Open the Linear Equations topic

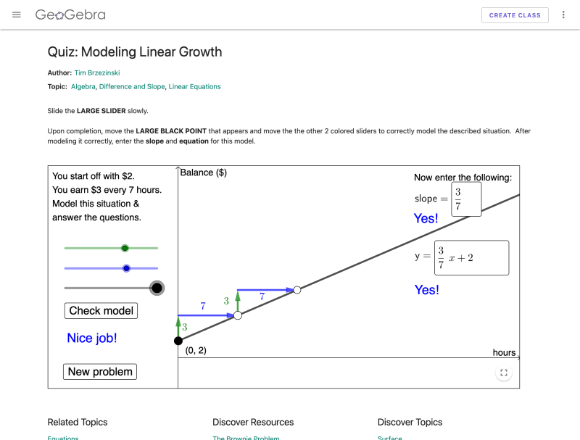tap(195, 86)
